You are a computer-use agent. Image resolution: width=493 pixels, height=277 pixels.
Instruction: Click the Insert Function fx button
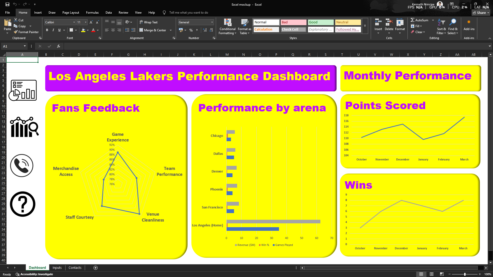point(59,46)
